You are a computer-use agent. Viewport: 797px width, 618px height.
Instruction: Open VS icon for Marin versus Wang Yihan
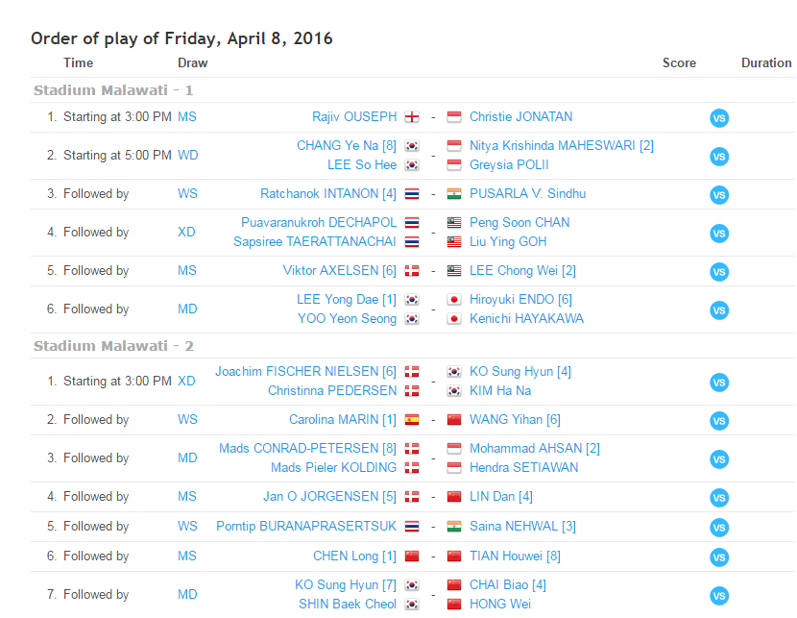click(719, 421)
